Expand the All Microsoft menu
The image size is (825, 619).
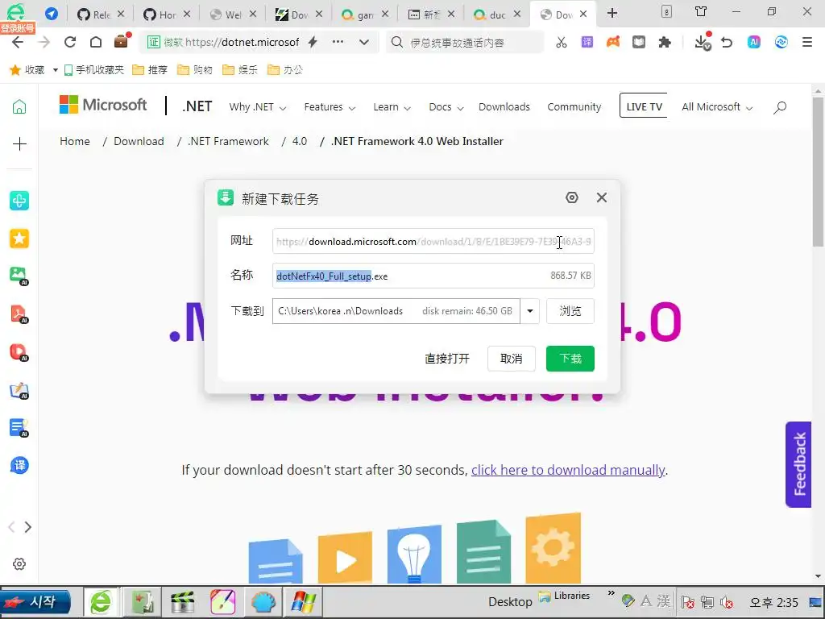(x=717, y=107)
